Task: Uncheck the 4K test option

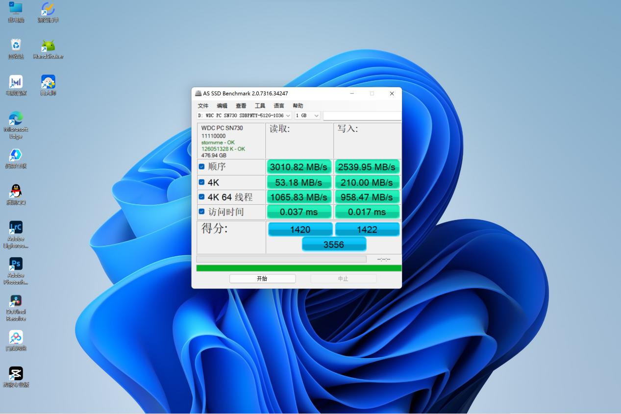Action: coord(201,181)
